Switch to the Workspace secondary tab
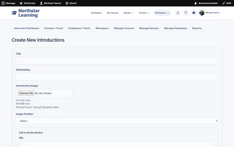This screenshot has width=234, height=147. [x=102, y=28]
